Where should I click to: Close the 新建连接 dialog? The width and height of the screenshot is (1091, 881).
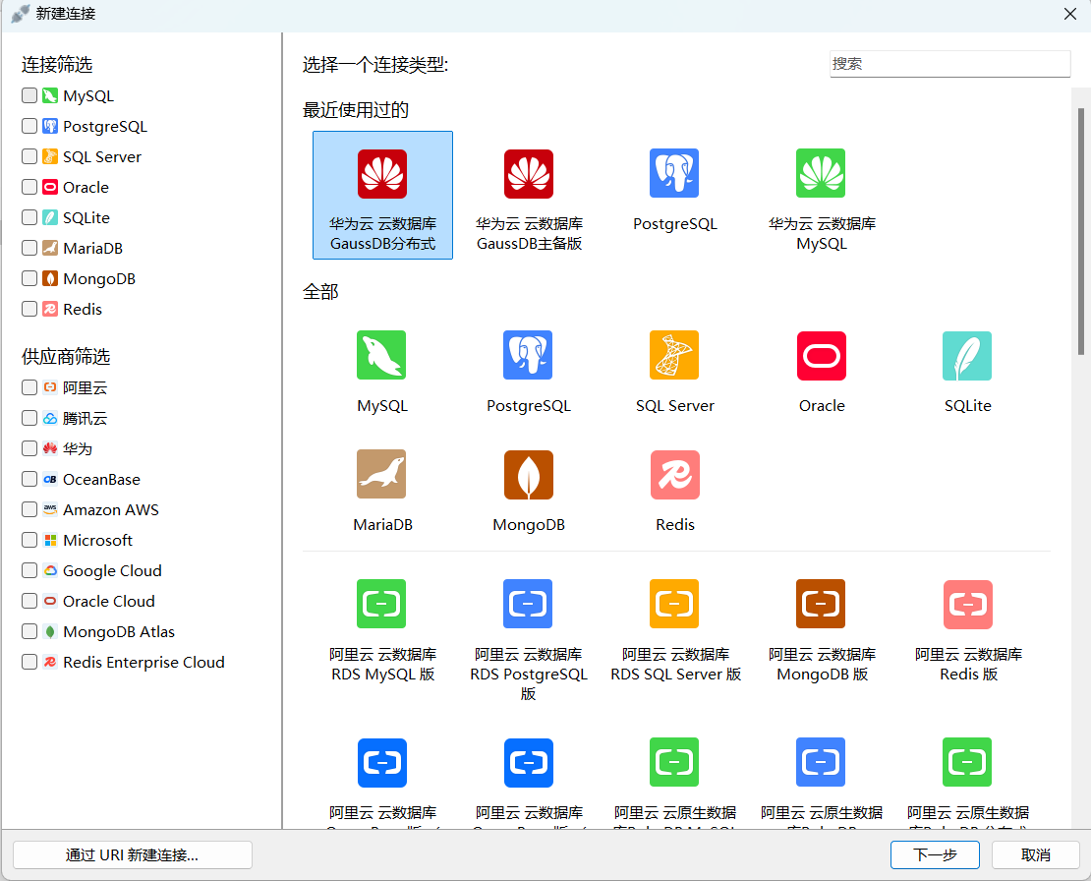point(1070,14)
